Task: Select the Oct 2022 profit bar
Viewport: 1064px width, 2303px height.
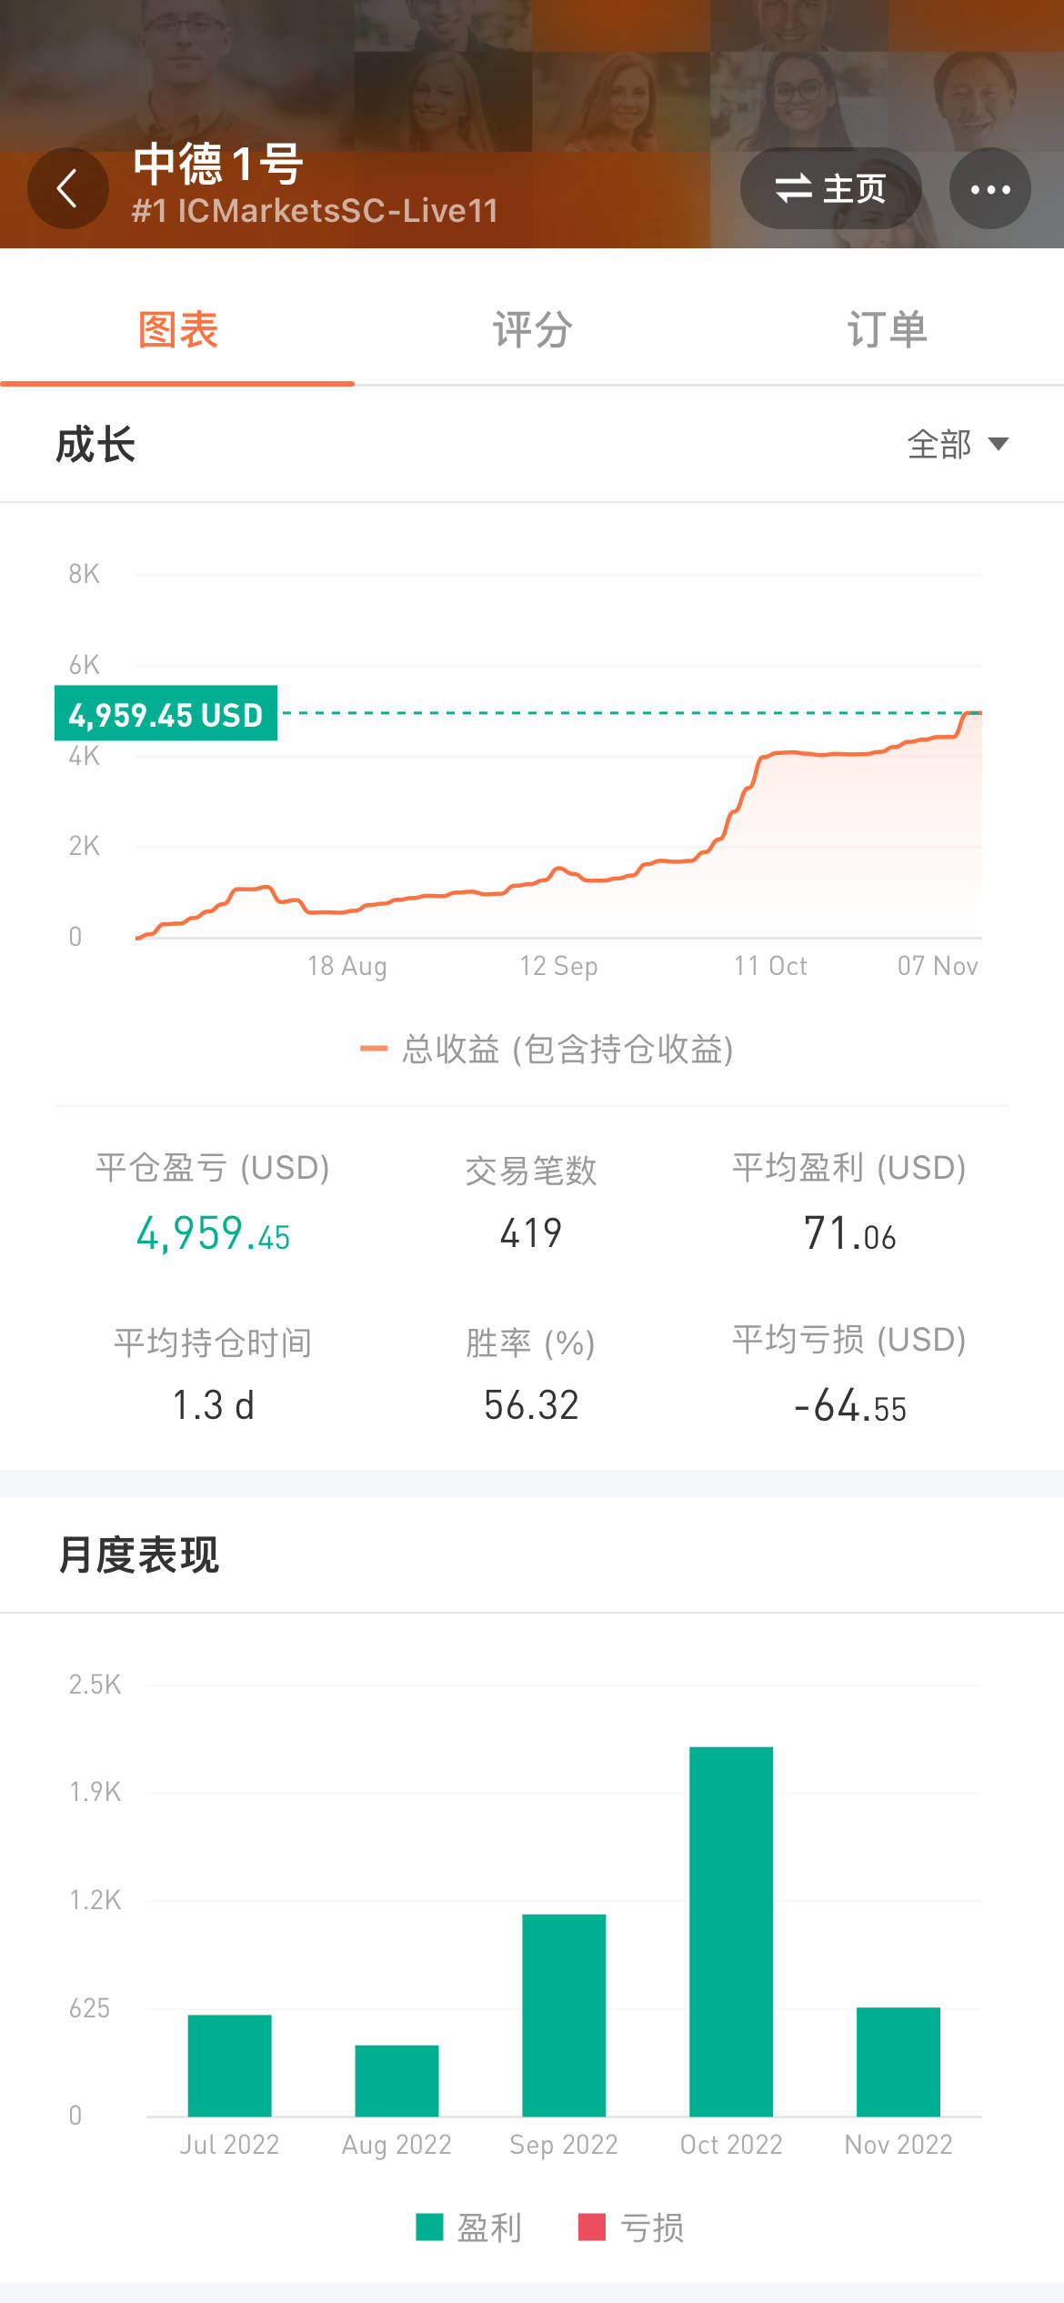Action: pos(731,1931)
